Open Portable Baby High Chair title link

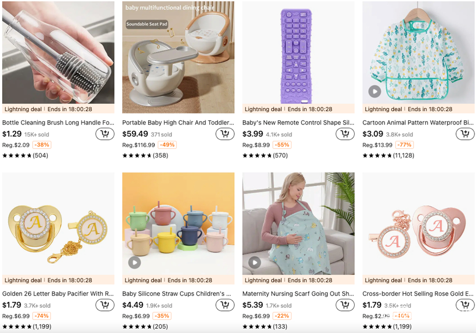178,122
